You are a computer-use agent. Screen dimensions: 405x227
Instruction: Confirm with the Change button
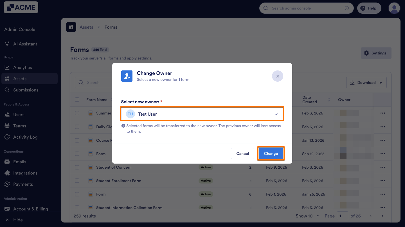pos(271,153)
